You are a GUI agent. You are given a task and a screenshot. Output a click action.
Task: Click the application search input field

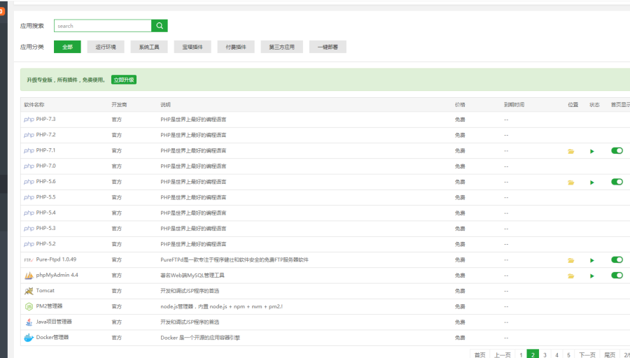point(103,26)
